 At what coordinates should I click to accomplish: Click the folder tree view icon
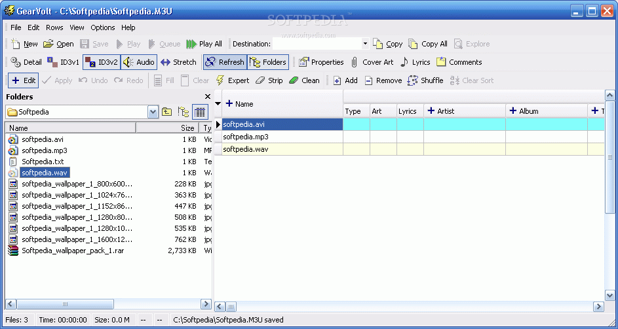tap(183, 112)
